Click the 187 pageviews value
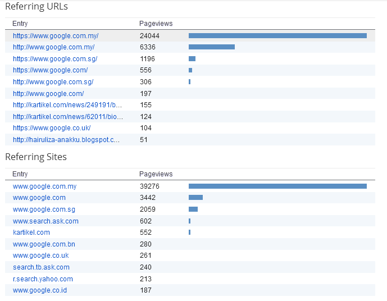The width and height of the screenshot is (387, 301). (145, 290)
